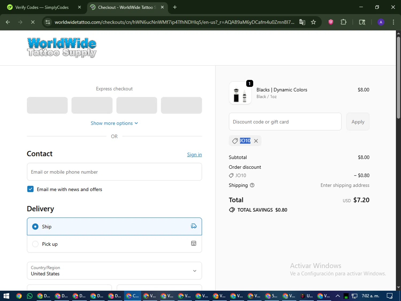Open Chrome's three-dot menu

[393, 22]
